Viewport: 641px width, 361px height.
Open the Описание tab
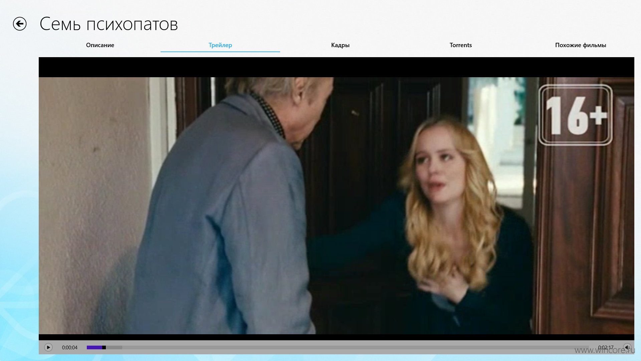(x=100, y=45)
